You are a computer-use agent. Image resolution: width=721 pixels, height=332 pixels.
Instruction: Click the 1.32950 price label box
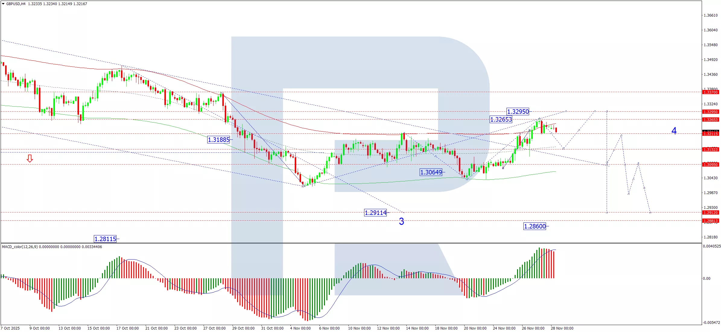(518, 112)
